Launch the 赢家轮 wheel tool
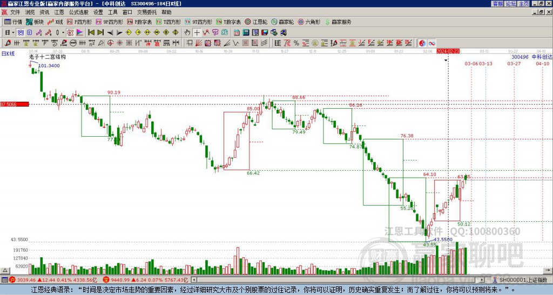Screen dimensions: 553x295 [x=282, y=22]
